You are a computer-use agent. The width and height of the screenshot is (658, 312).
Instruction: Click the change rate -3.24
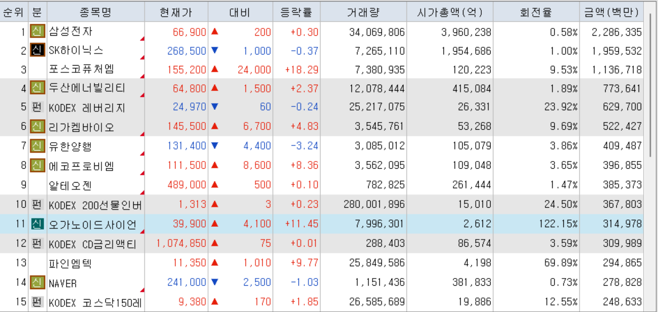pyautogui.click(x=304, y=147)
